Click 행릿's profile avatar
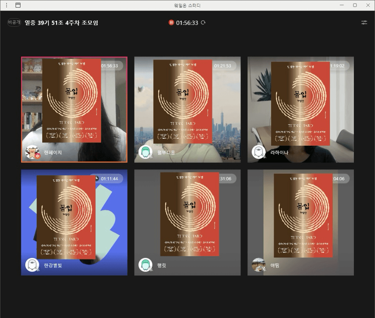 click(x=145, y=265)
